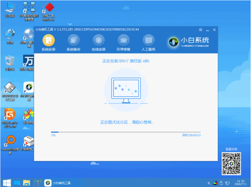Open PE有线无线网络管理 desktop icon
252x187 pixels.
coord(29,11)
